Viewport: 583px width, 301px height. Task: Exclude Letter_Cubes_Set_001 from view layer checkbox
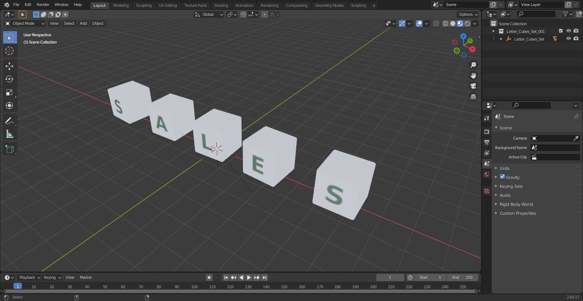[561, 31]
